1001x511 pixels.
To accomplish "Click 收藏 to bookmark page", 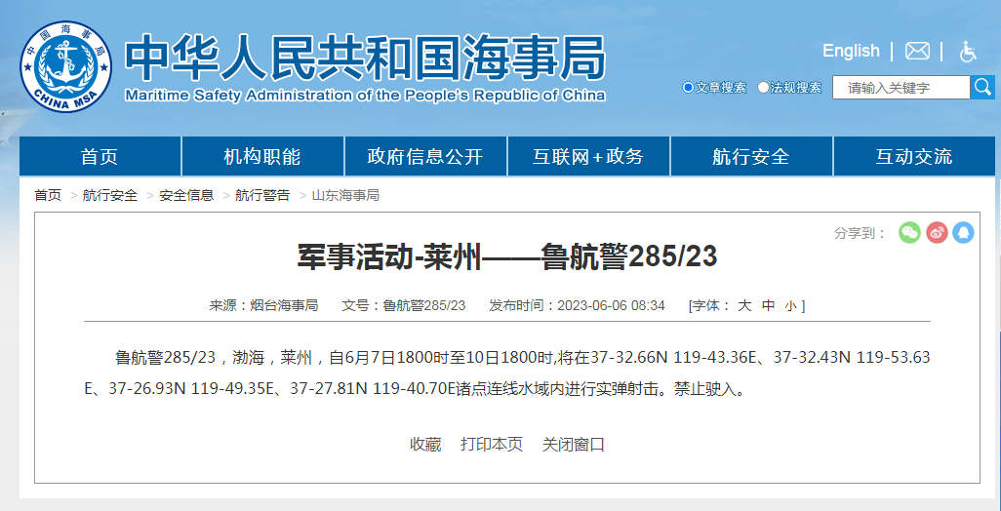I will pyautogui.click(x=425, y=445).
